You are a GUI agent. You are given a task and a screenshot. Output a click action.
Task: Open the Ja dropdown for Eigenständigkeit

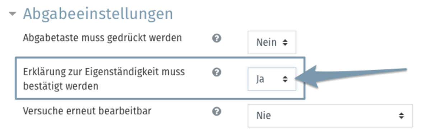pyautogui.click(x=272, y=79)
